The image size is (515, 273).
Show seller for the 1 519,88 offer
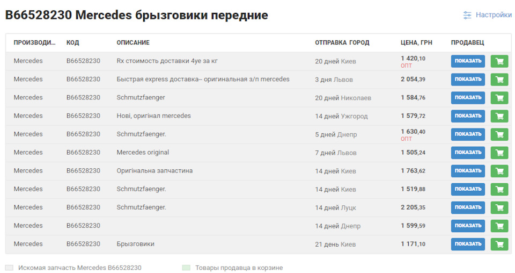click(468, 189)
